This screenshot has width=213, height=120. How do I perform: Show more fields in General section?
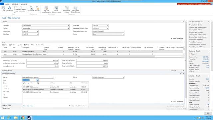click(x=177, y=38)
